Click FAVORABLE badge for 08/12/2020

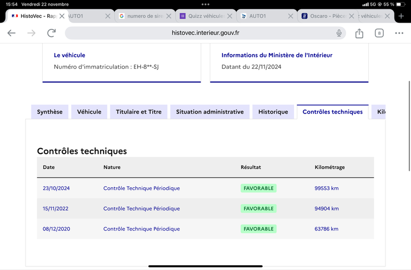(258, 229)
